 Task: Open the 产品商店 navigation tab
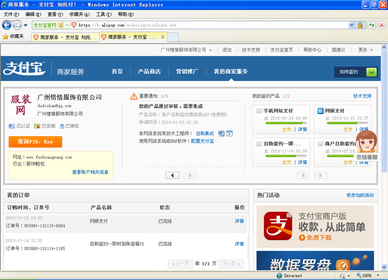[x=149, y=71]
